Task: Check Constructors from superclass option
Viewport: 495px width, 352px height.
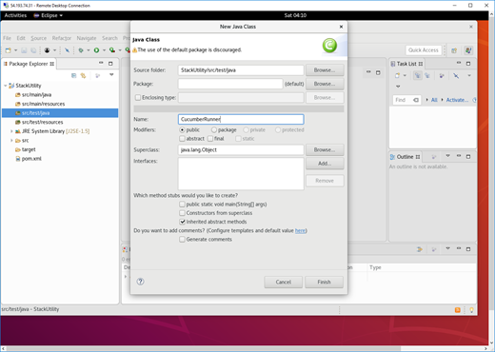Action: pyautogui.click(x=182, y=213)
